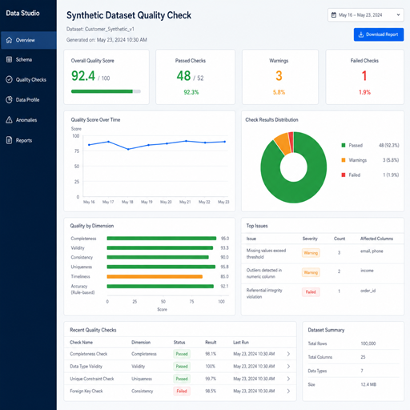
Task: Click the Completeness Check name
Action: (x=88, y=354)
